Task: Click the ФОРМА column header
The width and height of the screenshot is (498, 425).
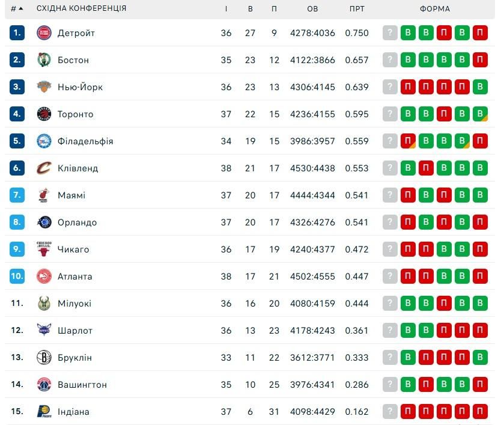Action: pos(435,9)
